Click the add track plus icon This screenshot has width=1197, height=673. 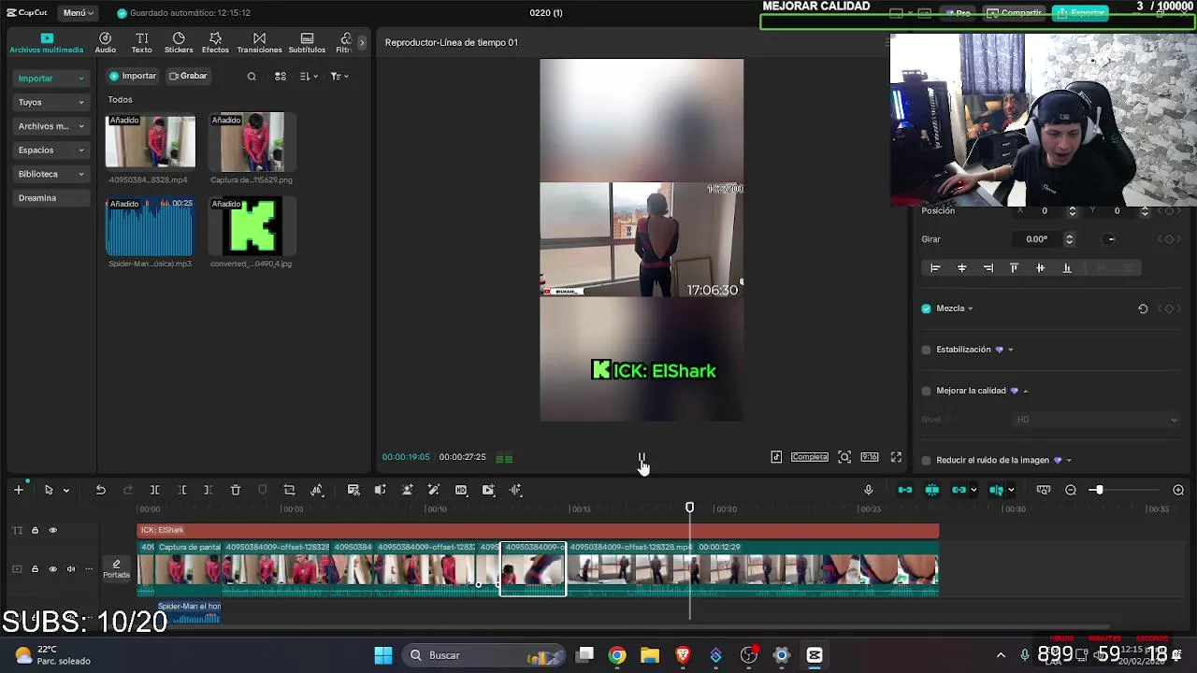coord(18,490)
